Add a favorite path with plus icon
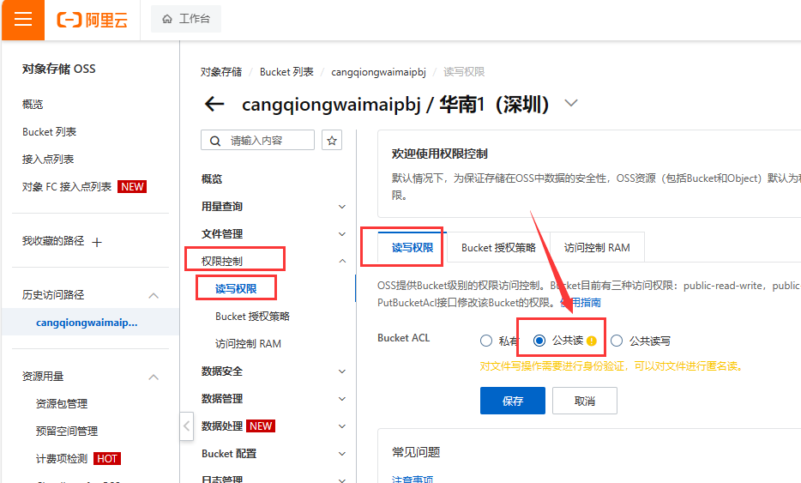Screen dimensions: 801x483 pyautogui.click(x=97, y=242)
